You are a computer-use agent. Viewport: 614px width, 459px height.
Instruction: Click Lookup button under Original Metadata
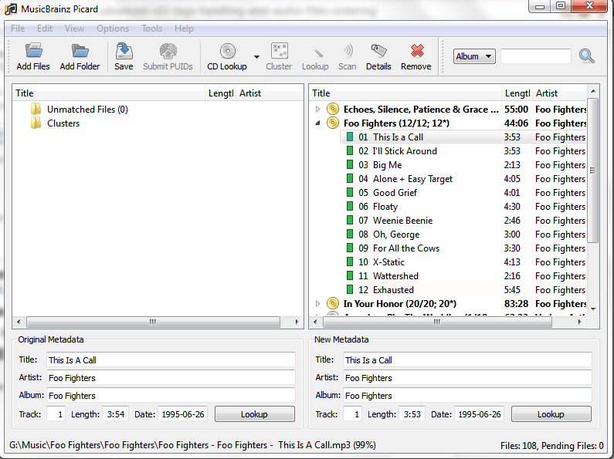click(x=254, y=414)
